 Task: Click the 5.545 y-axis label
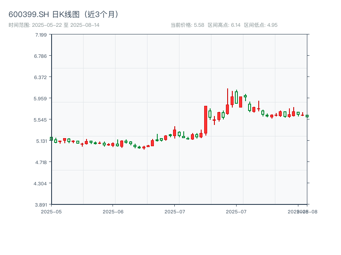tap(40, 120)
